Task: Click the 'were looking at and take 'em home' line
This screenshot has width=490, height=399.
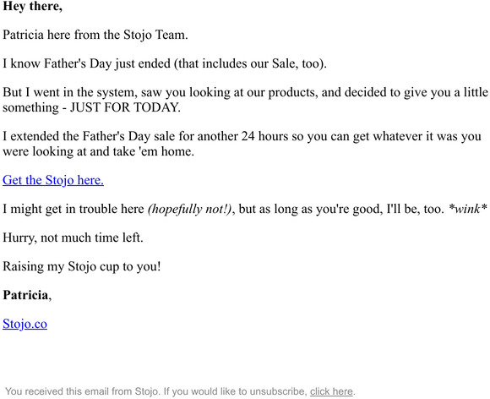Action: [x=99, y=151]
